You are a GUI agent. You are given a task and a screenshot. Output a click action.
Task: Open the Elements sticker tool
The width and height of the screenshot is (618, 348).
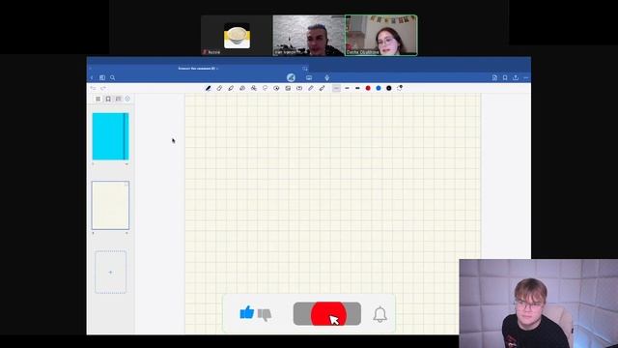[276, 88]
